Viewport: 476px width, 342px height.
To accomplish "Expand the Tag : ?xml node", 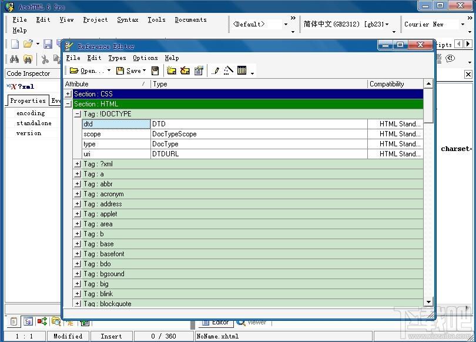I will (x=78, y=164).
